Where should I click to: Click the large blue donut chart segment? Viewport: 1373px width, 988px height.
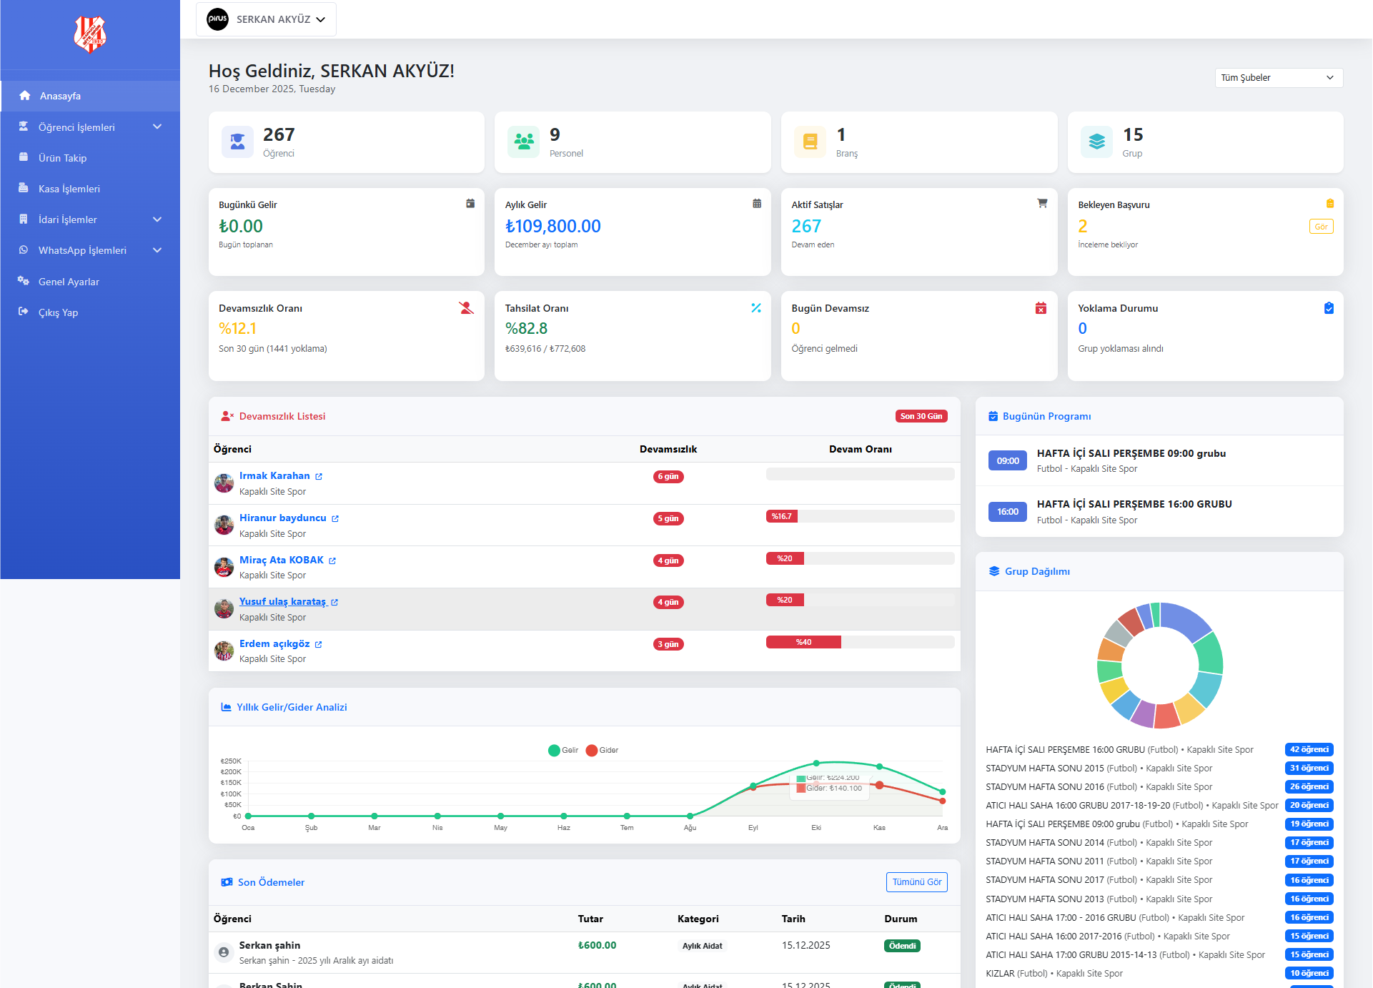(1184, 620)
